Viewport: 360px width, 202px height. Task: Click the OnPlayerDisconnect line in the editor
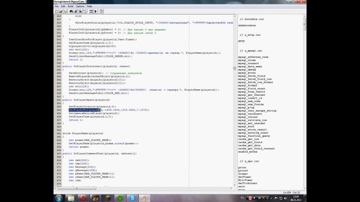click(96, 66)
